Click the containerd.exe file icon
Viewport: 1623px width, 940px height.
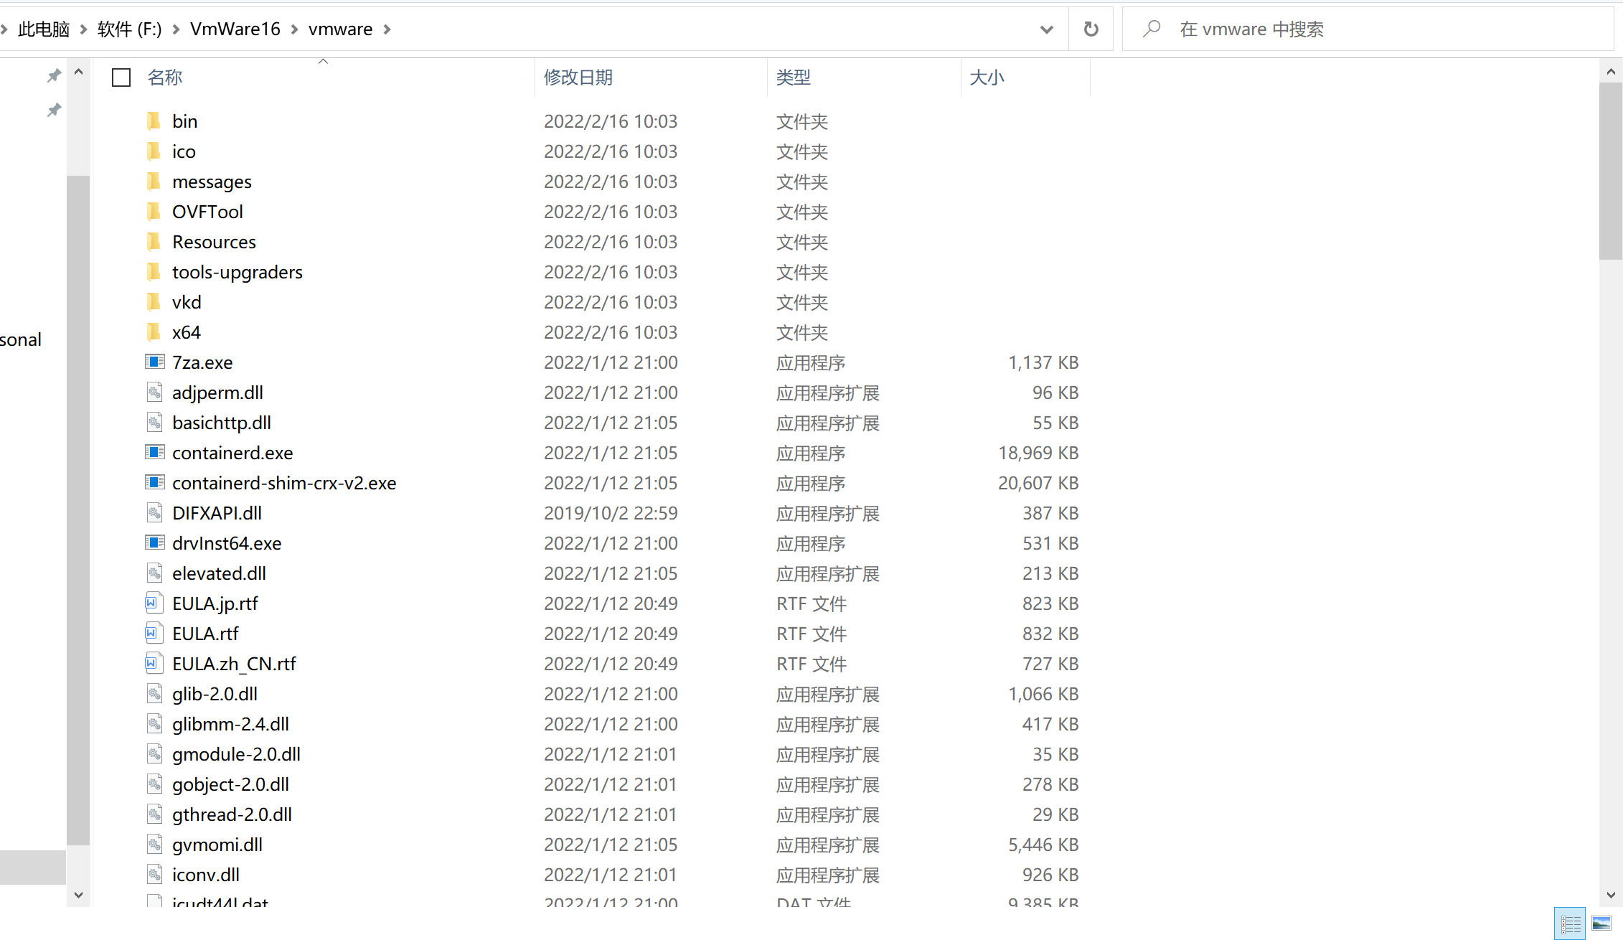(154, 453)
